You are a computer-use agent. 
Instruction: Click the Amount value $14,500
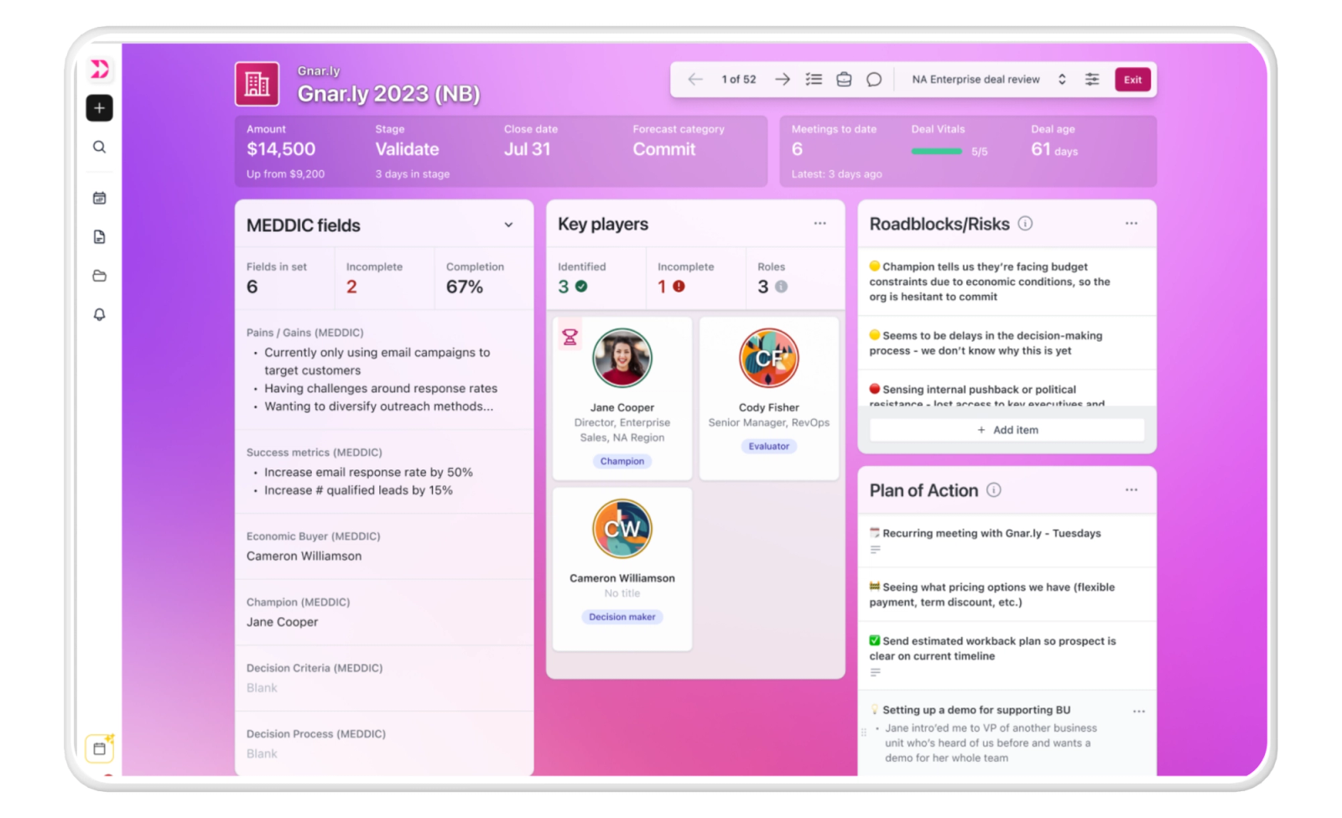point(281,149)
